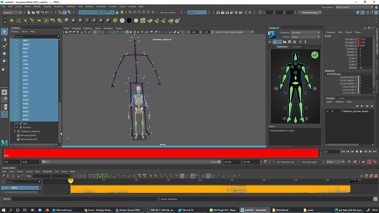Toggle the lock selection padlock in status line

click(x=117, y=12)
